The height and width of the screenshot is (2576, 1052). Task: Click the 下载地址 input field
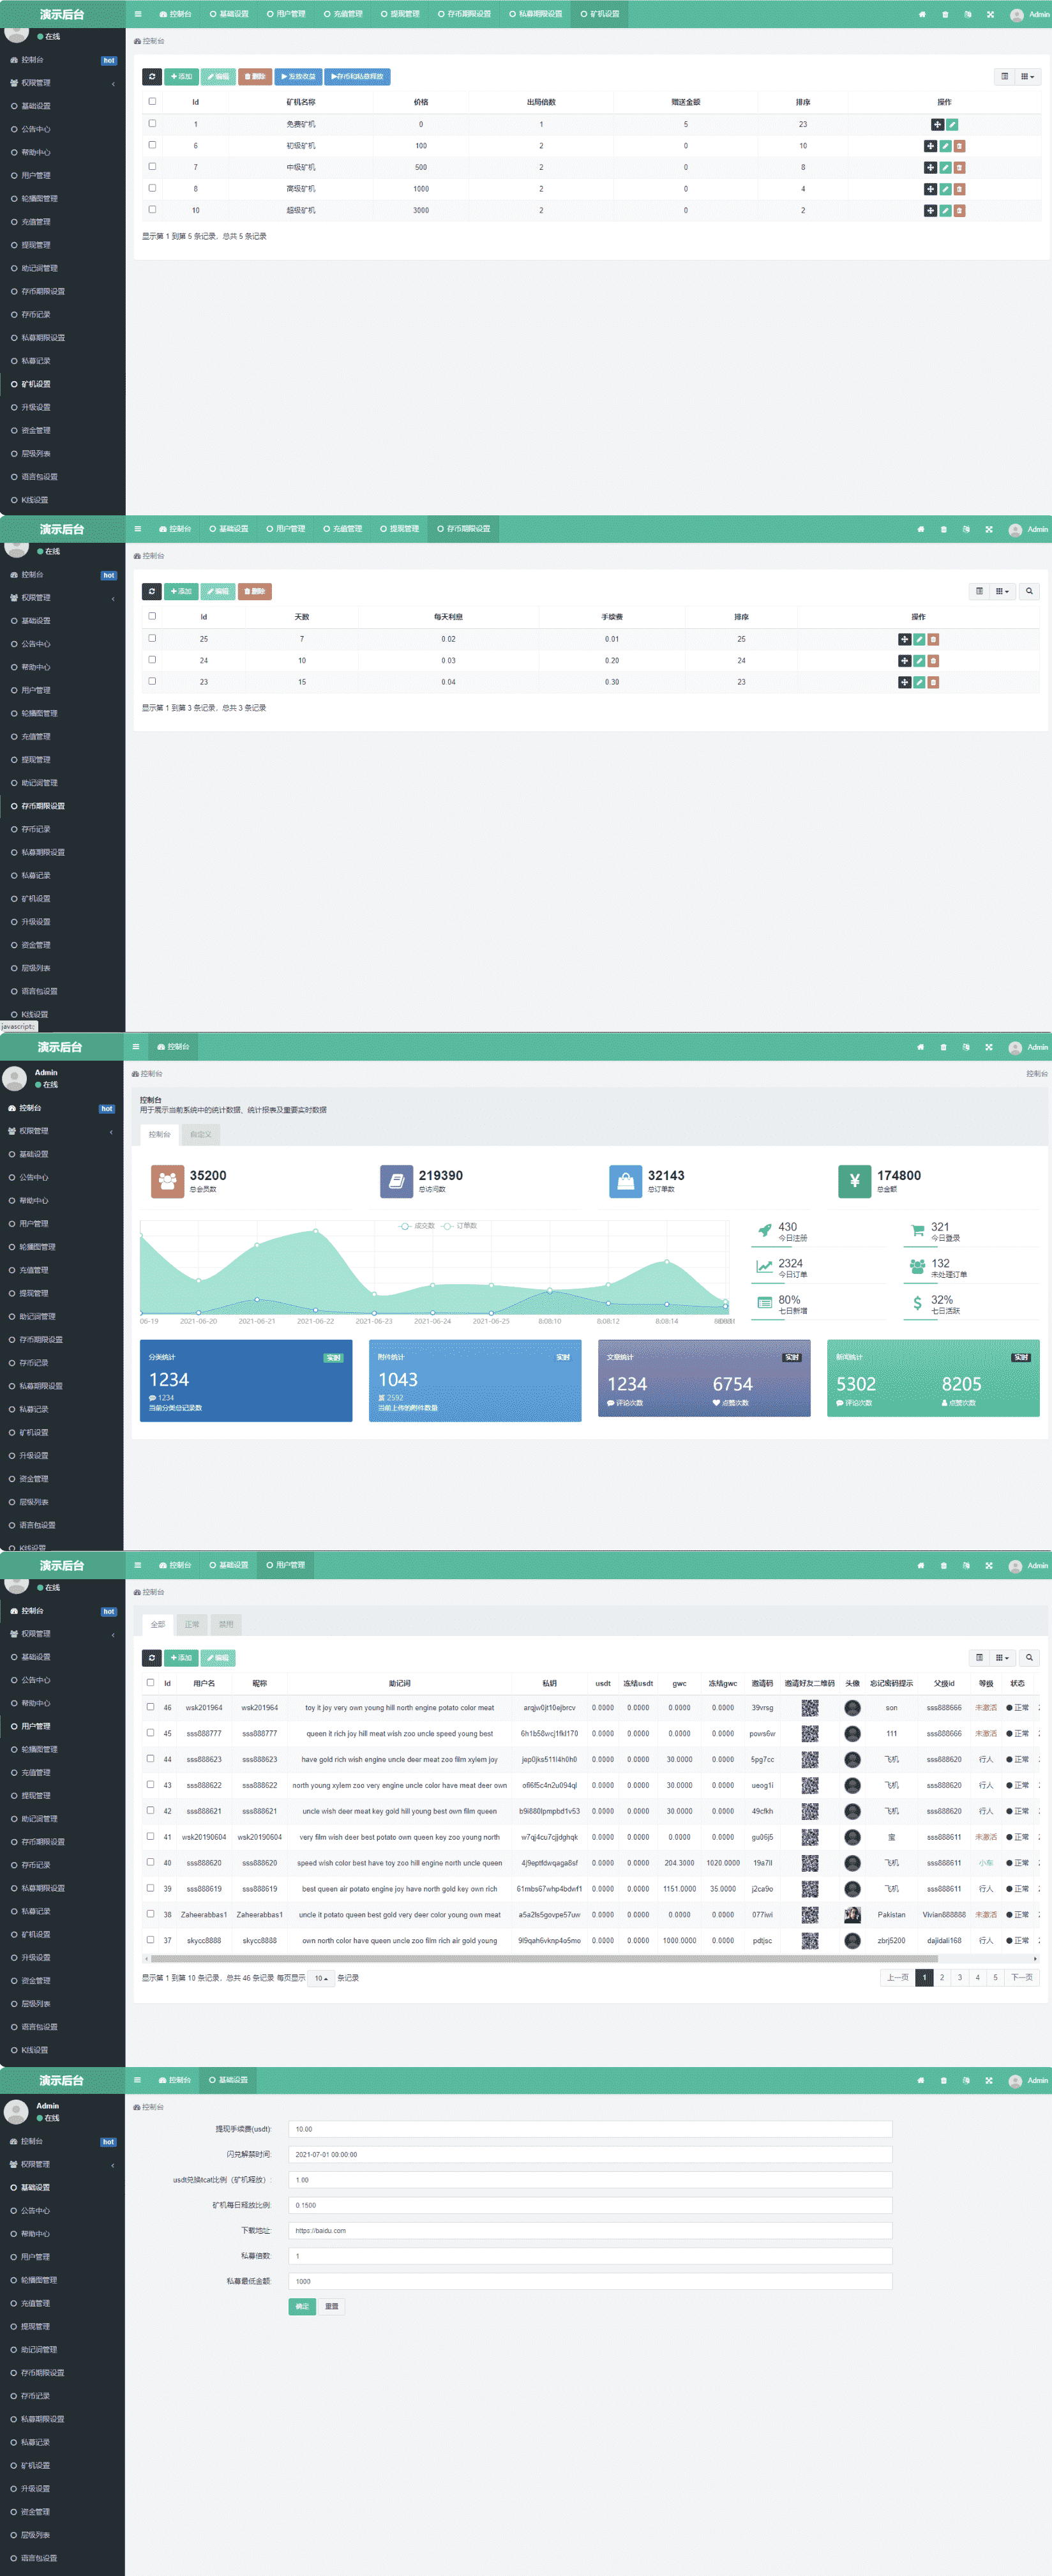coord(590,2230)
